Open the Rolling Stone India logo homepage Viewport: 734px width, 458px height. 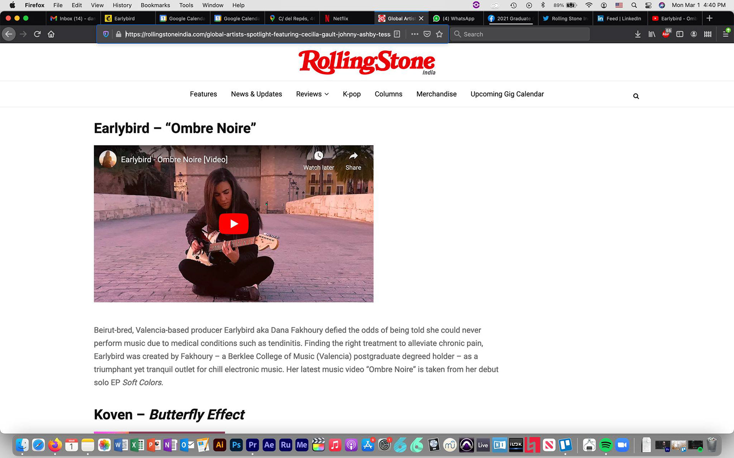[x=367, y=62]
